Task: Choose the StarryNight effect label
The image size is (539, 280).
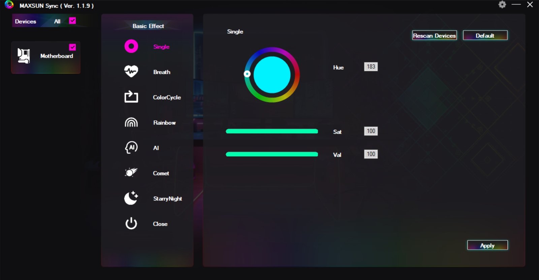Action: (167, 199)
